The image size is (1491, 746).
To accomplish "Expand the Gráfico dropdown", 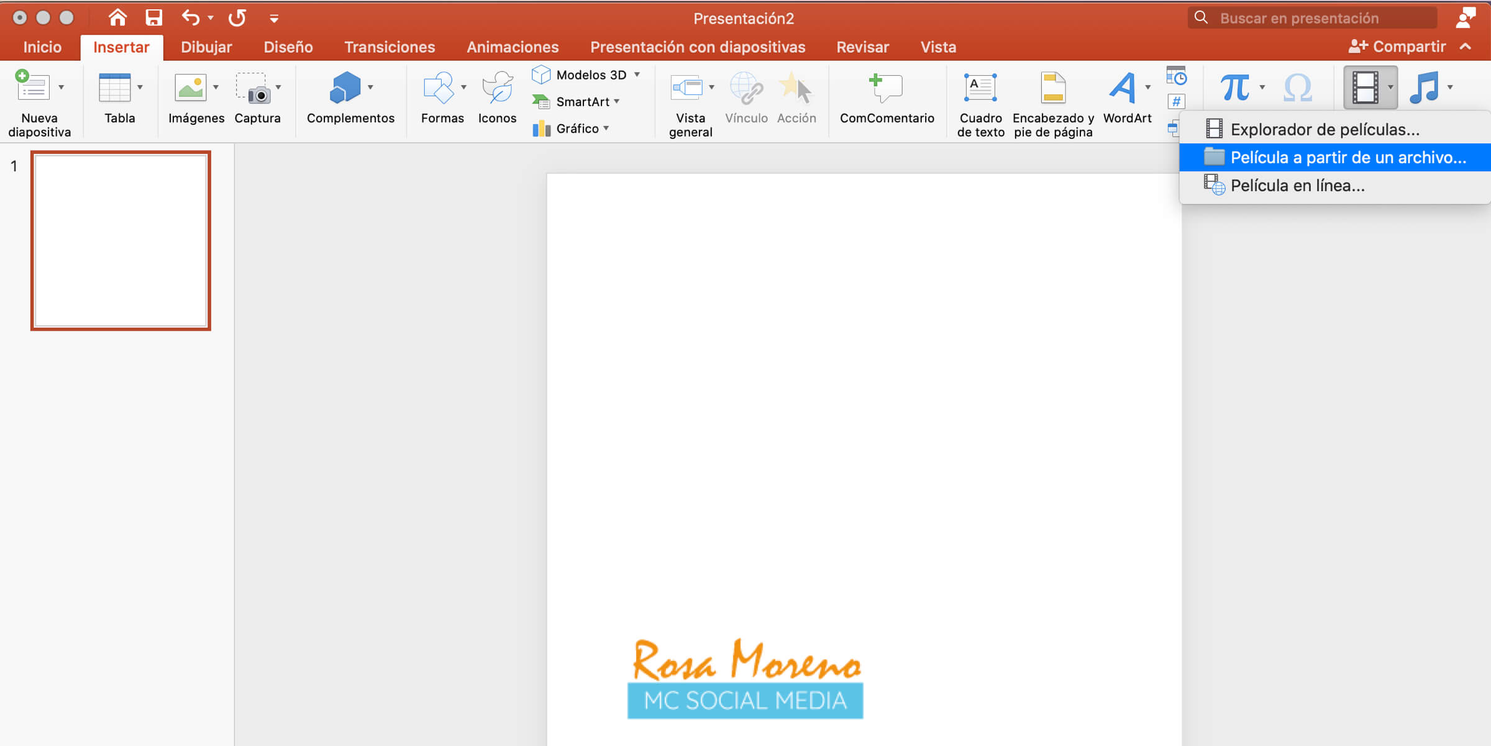I will click(606, 128).
